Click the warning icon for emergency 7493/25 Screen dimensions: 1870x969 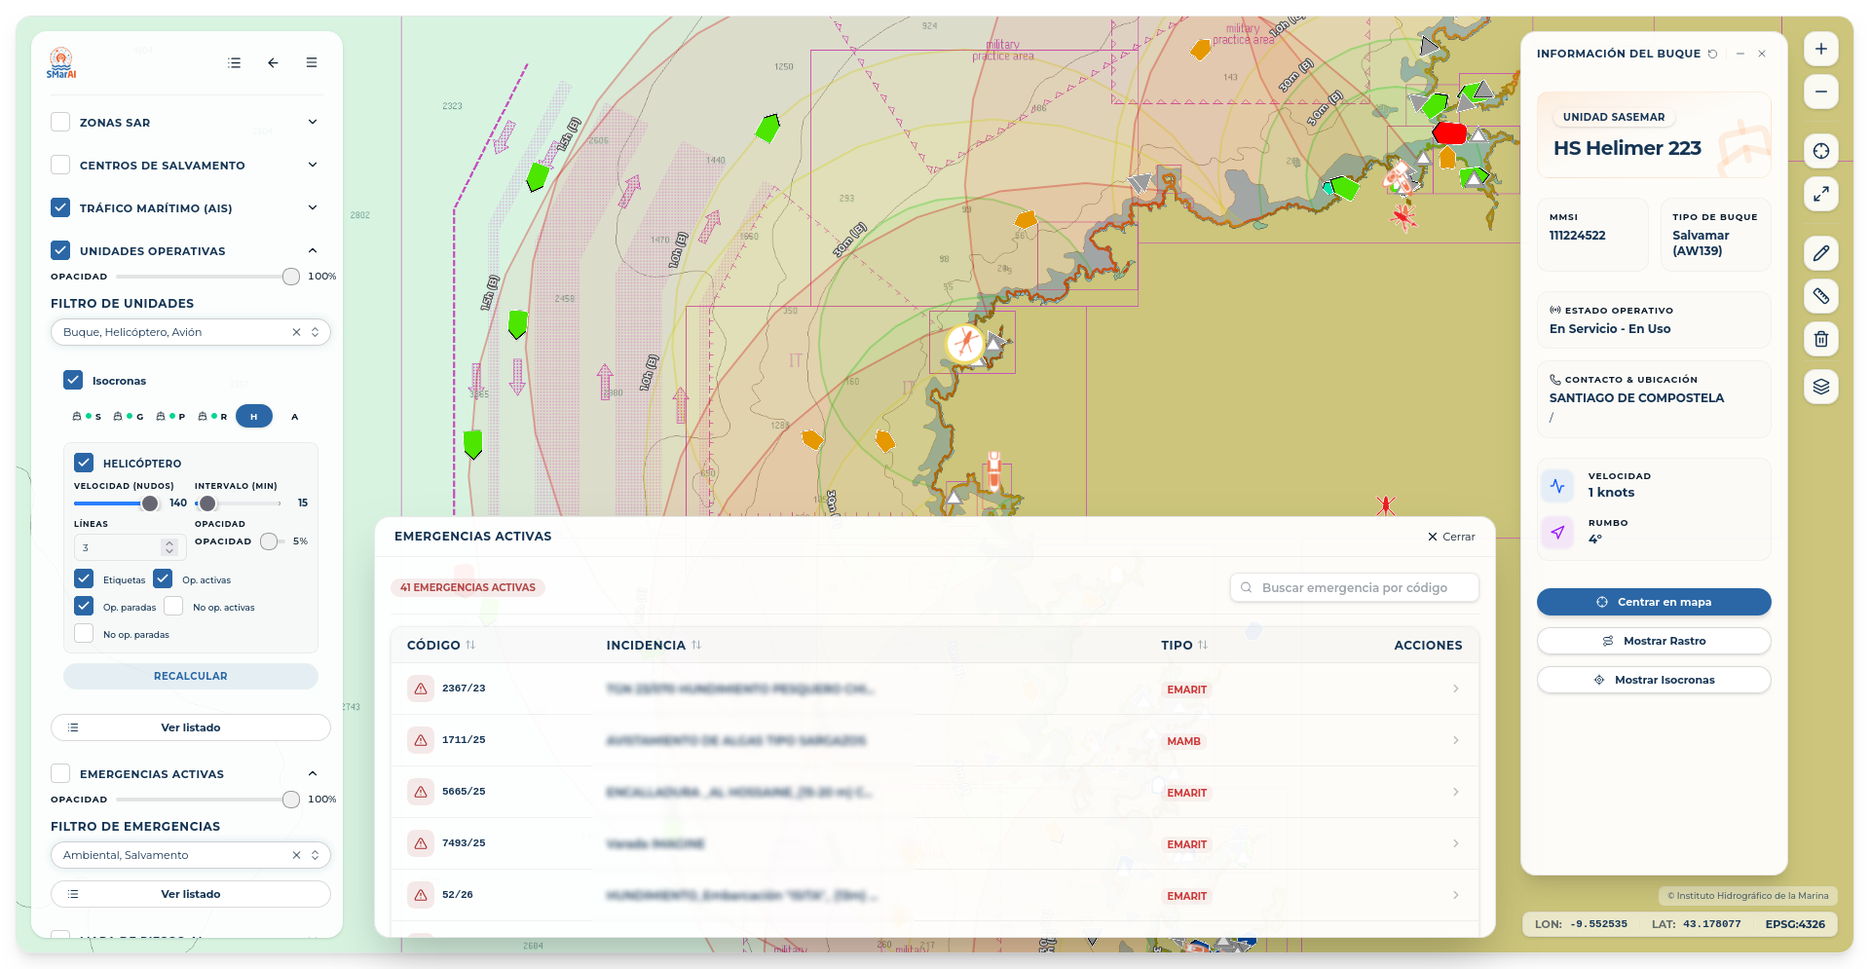421,843
